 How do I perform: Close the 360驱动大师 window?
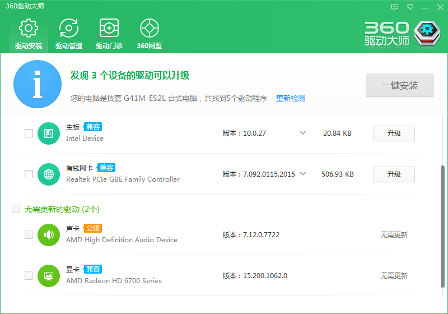[x=440, y=7]
